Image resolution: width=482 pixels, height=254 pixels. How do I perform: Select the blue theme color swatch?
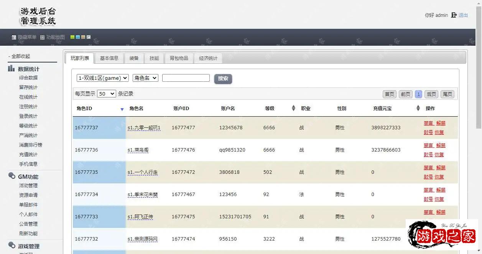click(78, 37)
